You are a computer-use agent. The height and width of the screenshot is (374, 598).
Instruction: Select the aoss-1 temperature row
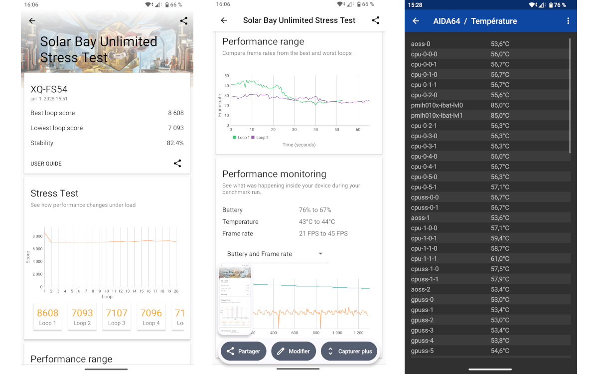pos(489,218)
